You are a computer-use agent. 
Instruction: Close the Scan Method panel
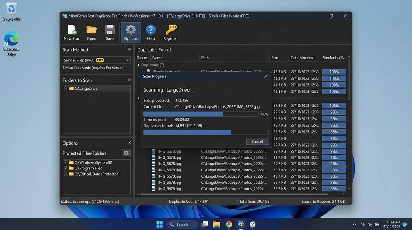click(x=129, y=49)
